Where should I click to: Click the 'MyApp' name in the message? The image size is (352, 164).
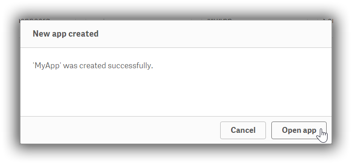pyautogui.click(x=47, y=66)
